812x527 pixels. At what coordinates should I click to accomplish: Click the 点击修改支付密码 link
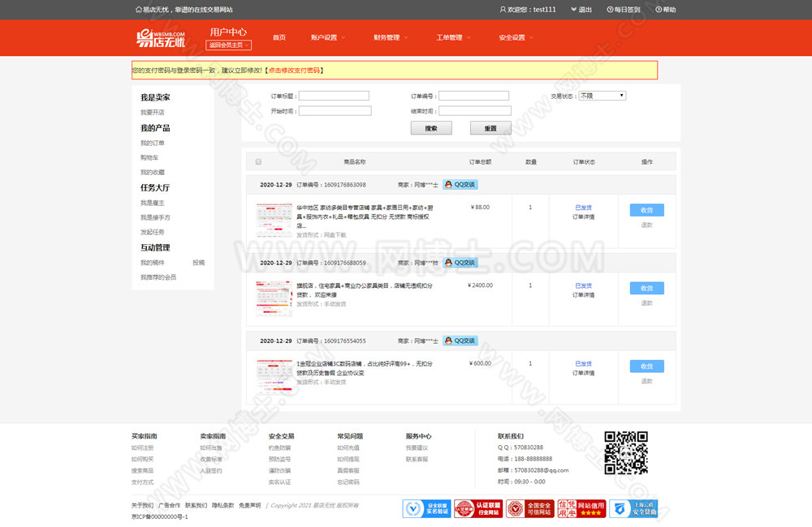click(x=294, y=71)
